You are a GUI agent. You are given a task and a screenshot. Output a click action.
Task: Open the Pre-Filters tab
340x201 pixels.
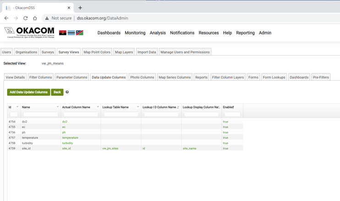321,77
